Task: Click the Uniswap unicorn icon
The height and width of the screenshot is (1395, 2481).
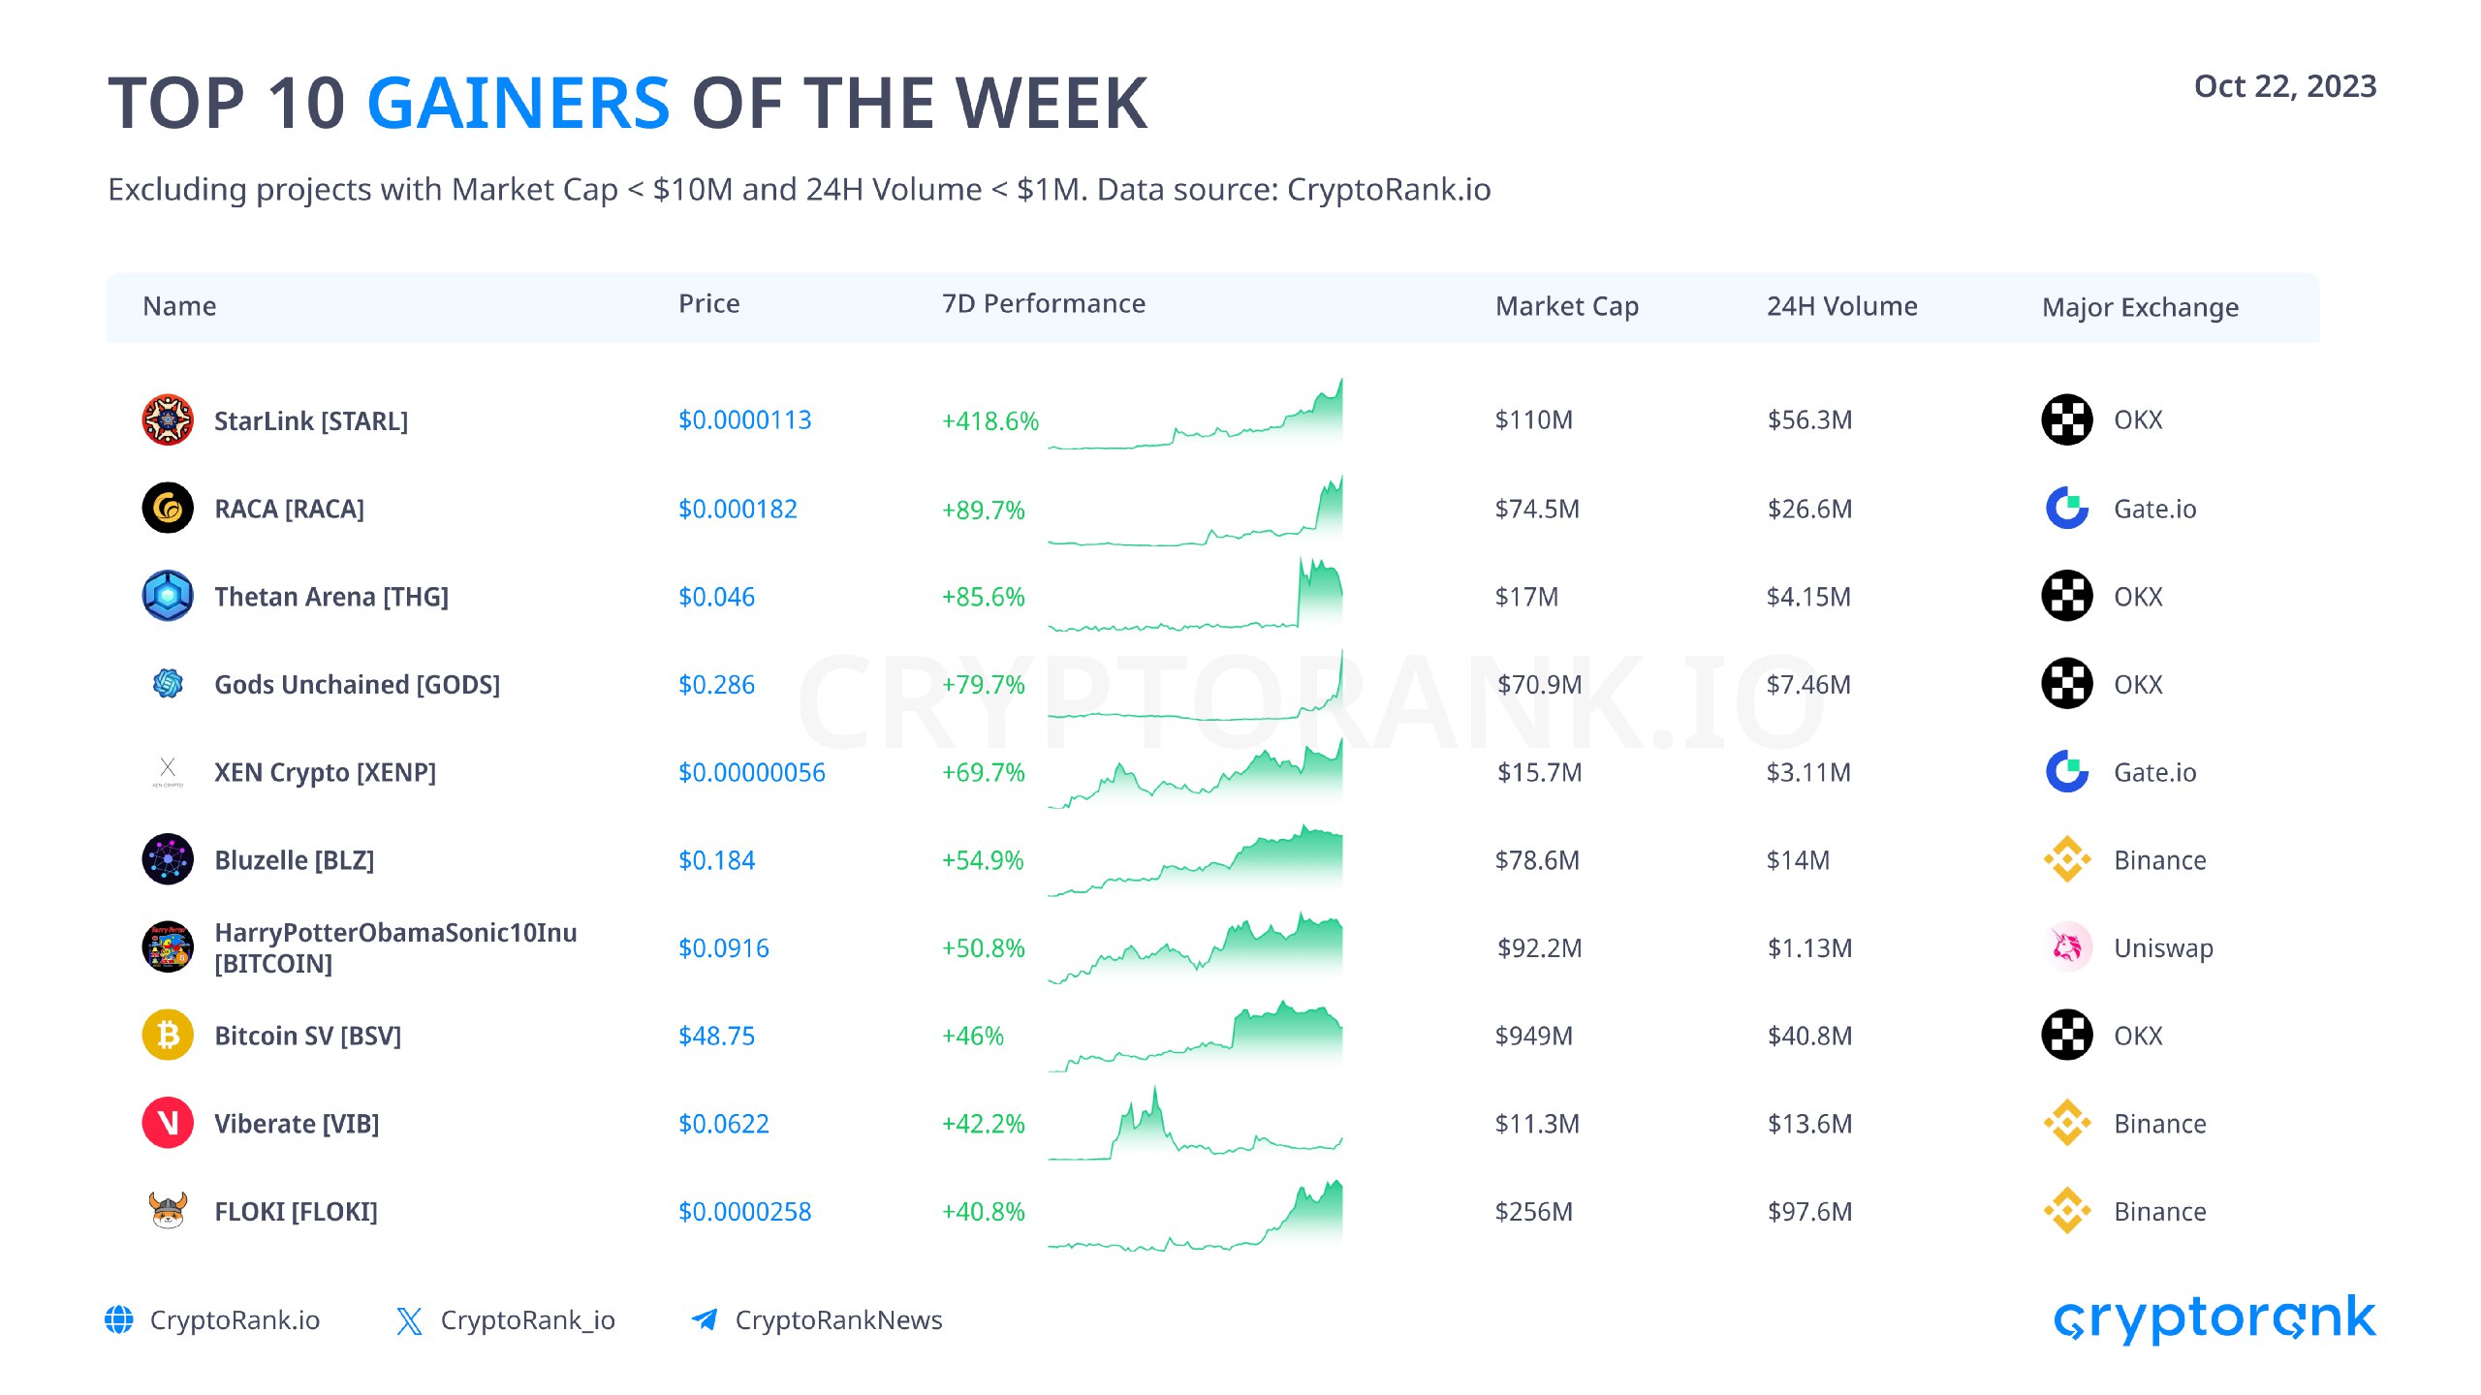Action: (2066, 947)
